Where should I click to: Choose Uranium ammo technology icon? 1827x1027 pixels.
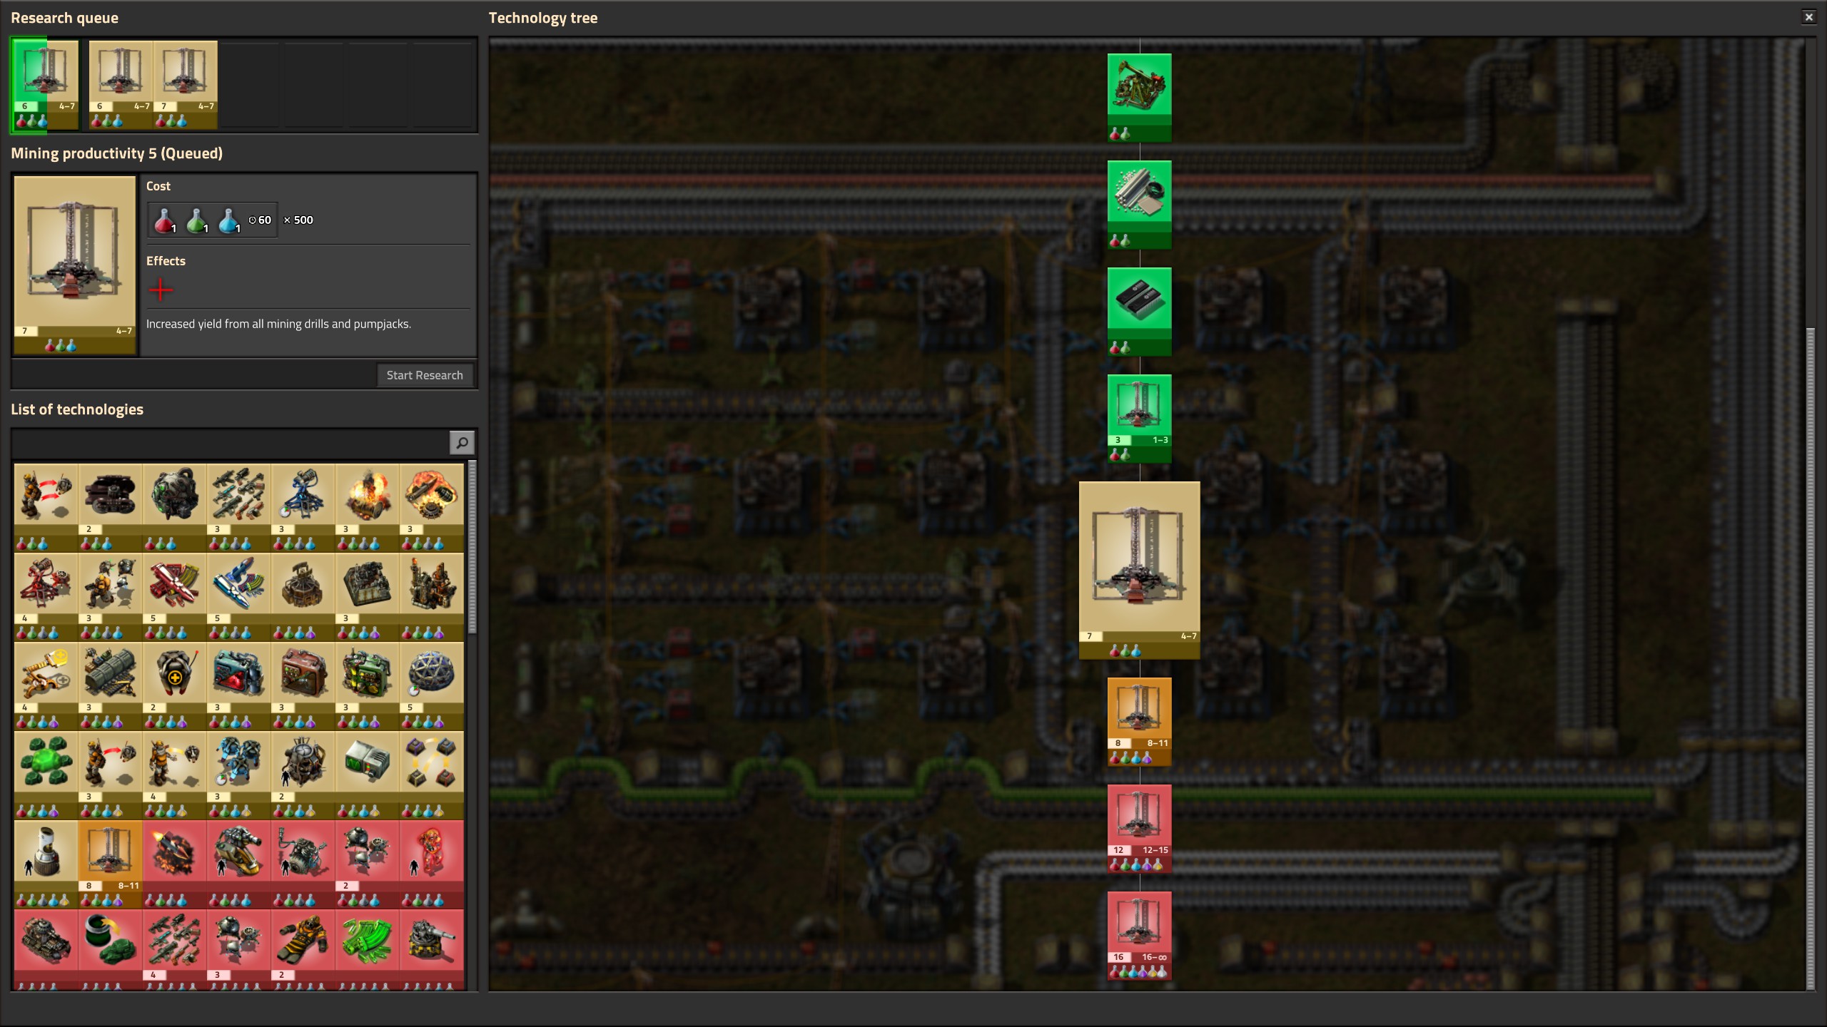click(x=367, y=941)
